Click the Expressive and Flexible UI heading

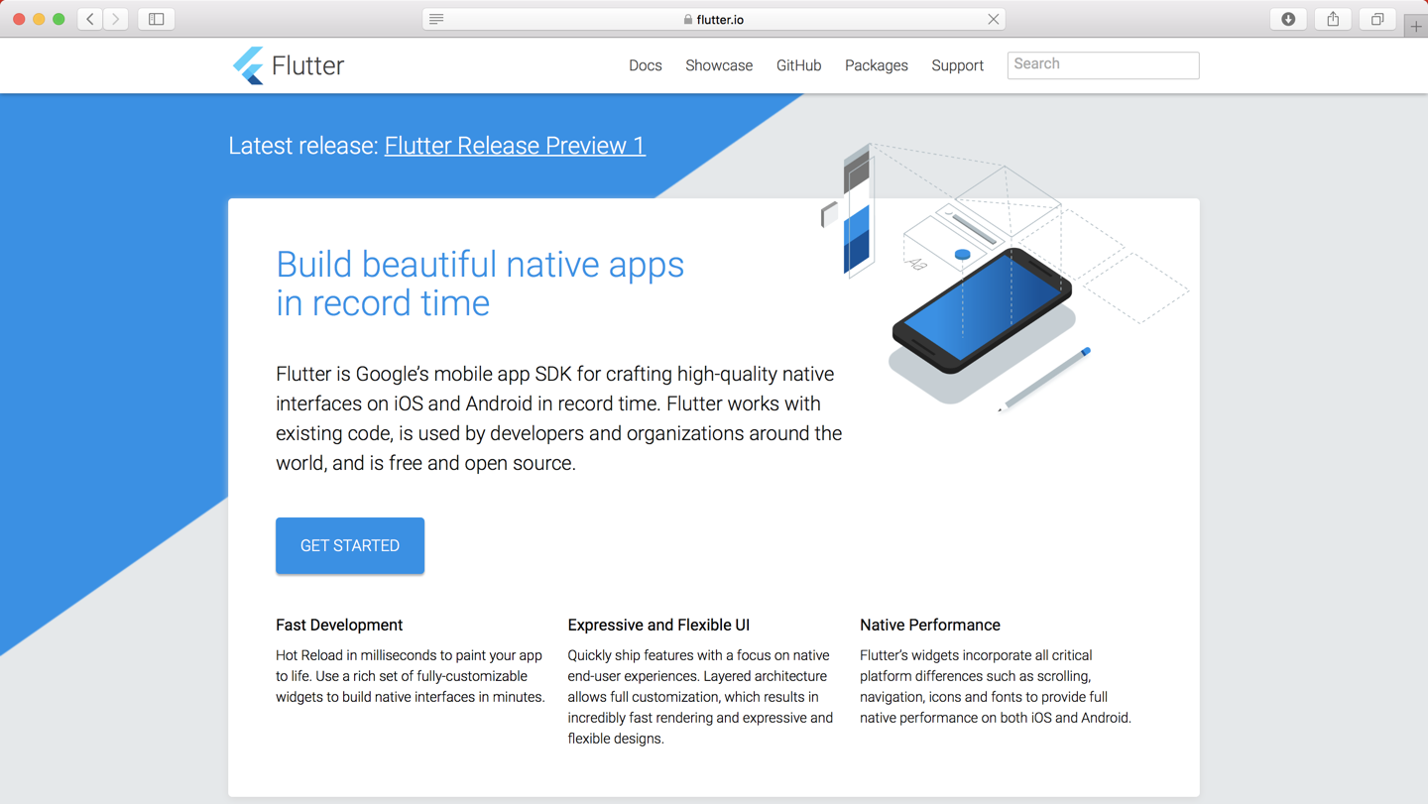point(658,625)
